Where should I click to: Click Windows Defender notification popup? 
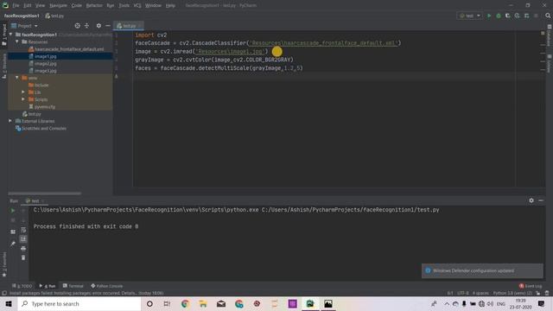pyautogui.click(x=482, y=270)
